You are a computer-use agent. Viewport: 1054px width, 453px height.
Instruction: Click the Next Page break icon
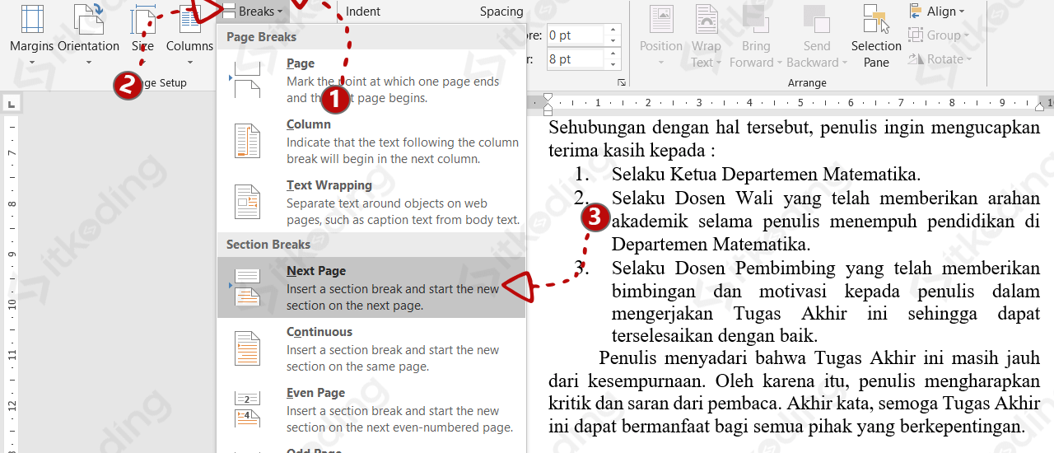tap(247, 287)
